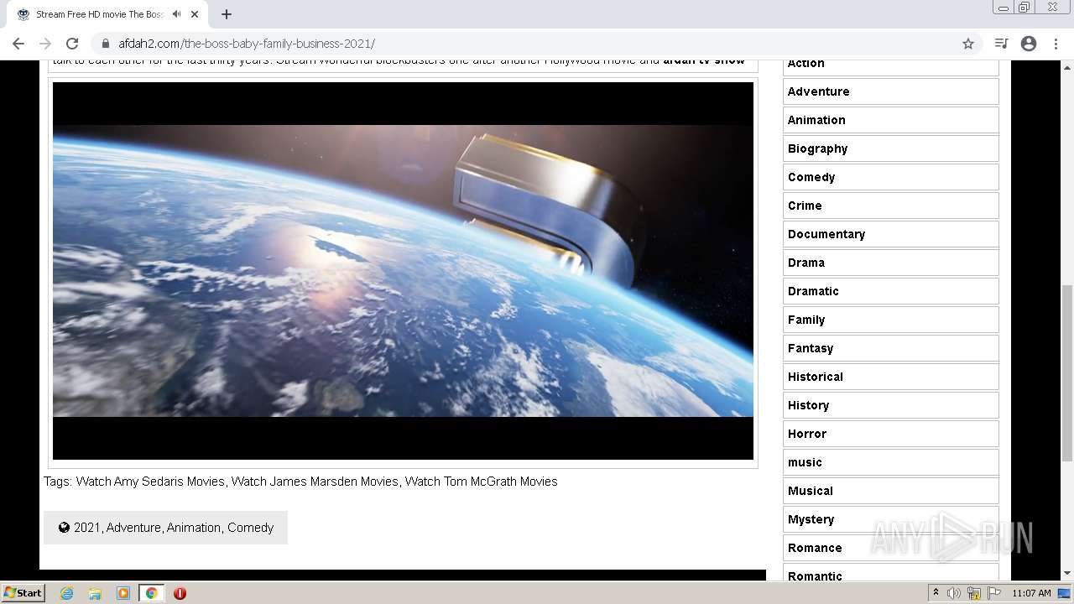Open the Chrome profile avatar
The height and width of the screenshot is (604, 1074).
point(1029,44)
